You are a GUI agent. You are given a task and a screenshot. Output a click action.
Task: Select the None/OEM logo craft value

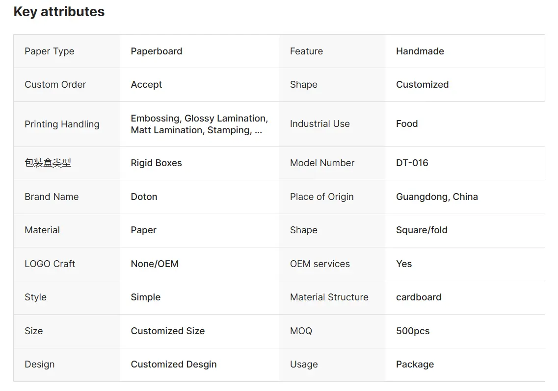coord(155,264)
